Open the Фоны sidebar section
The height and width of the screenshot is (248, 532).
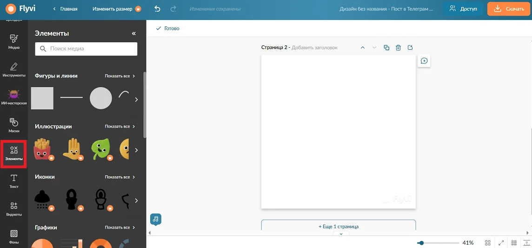point(14,236)
